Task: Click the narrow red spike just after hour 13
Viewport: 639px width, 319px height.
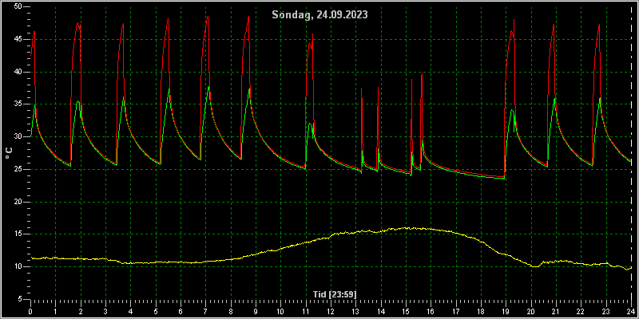Action: click(x=362, y=89)
